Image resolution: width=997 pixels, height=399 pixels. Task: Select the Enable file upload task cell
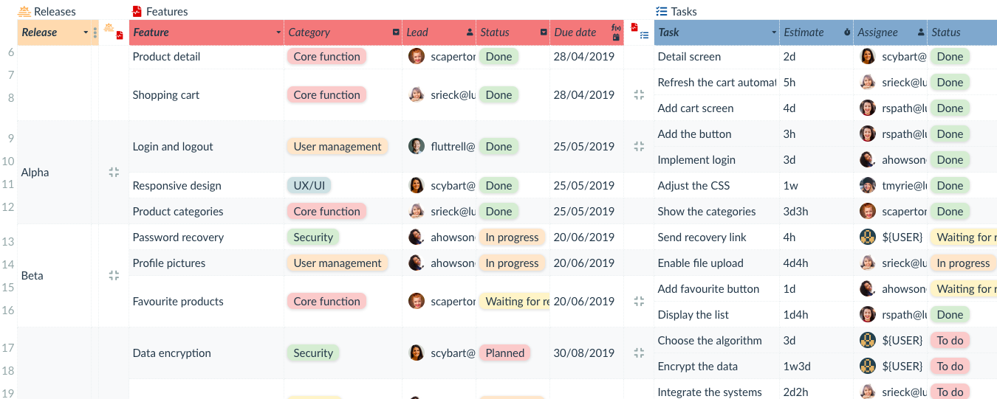[x=717, y=263]
